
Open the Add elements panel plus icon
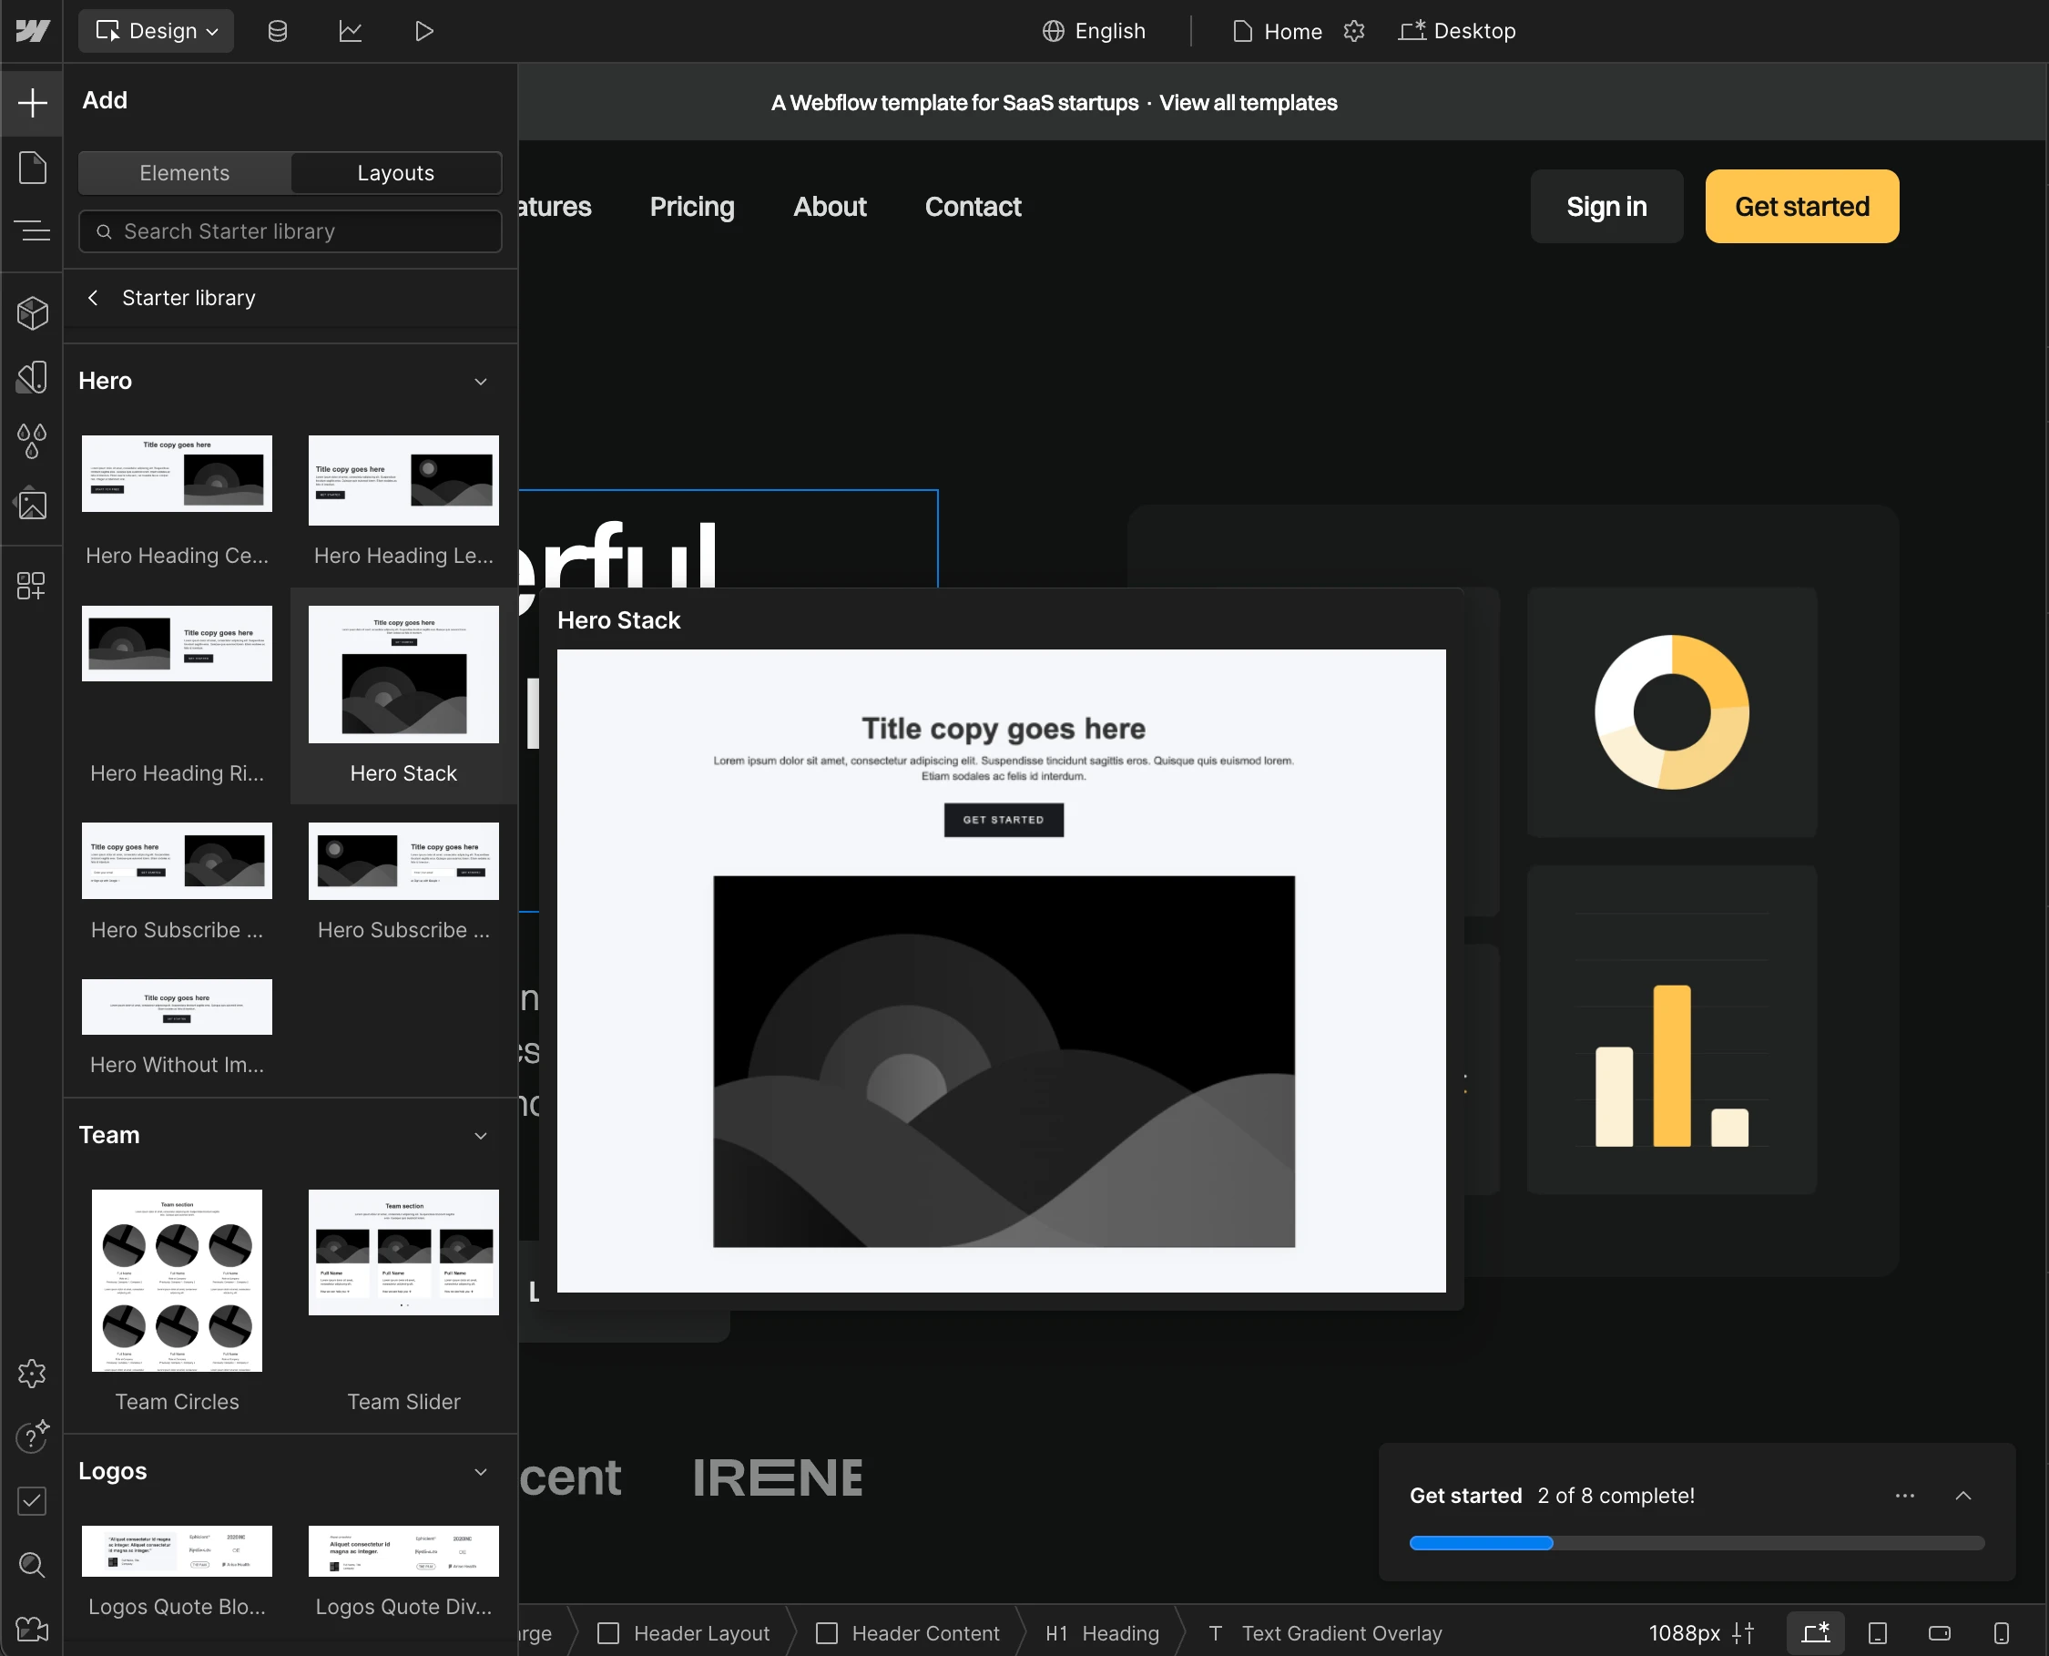pos(32,102)
